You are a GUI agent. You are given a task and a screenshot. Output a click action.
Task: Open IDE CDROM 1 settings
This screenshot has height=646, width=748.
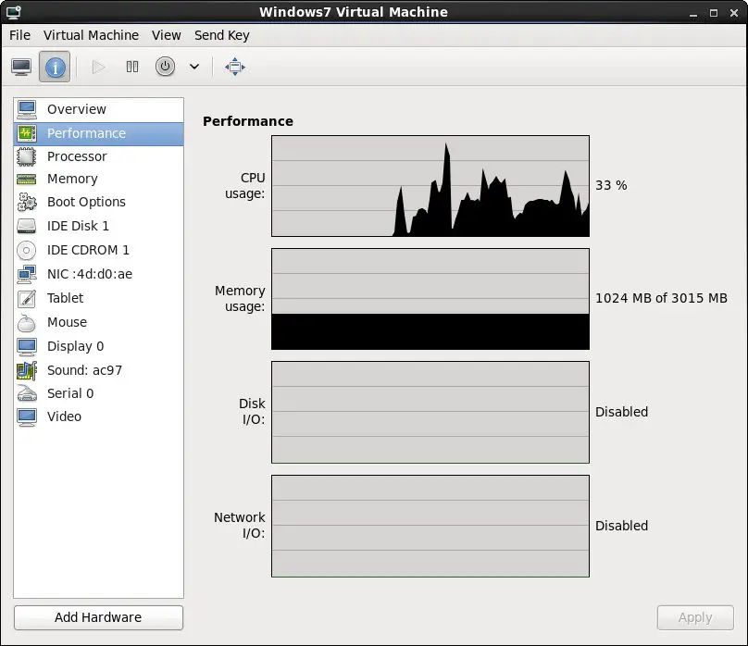point(86,249)
